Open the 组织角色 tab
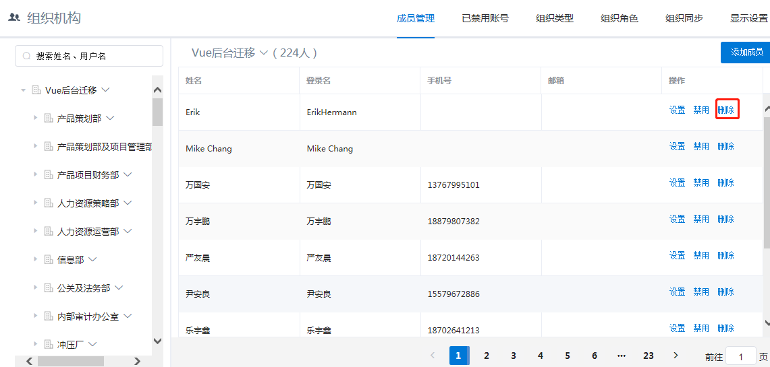 pos(620,19)
